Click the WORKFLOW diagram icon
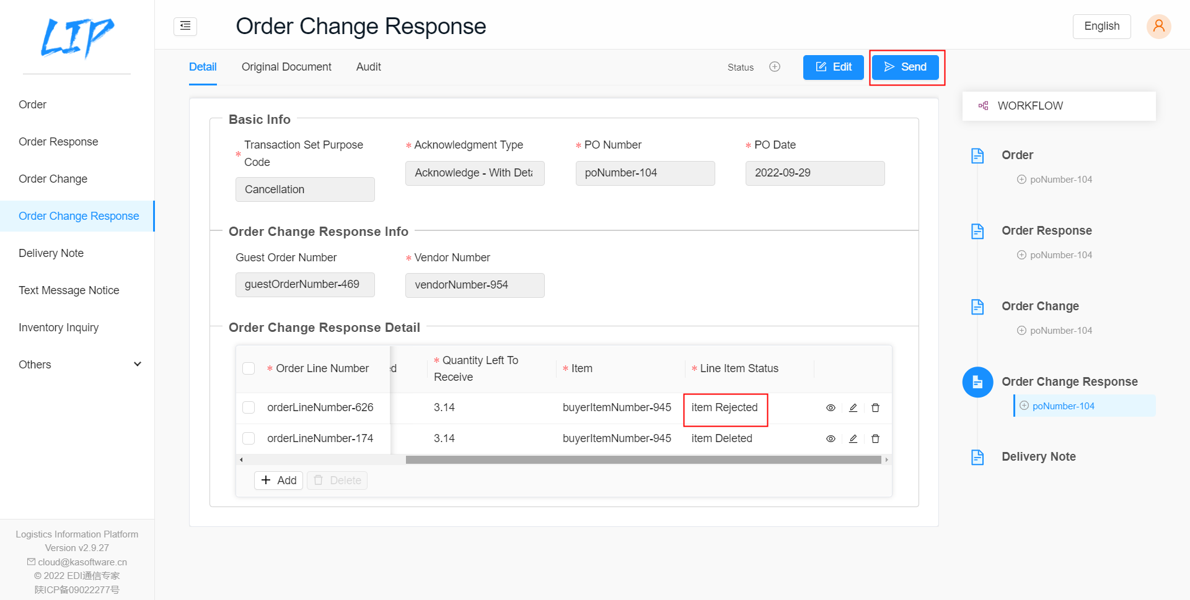 click(x=983, y=105)
